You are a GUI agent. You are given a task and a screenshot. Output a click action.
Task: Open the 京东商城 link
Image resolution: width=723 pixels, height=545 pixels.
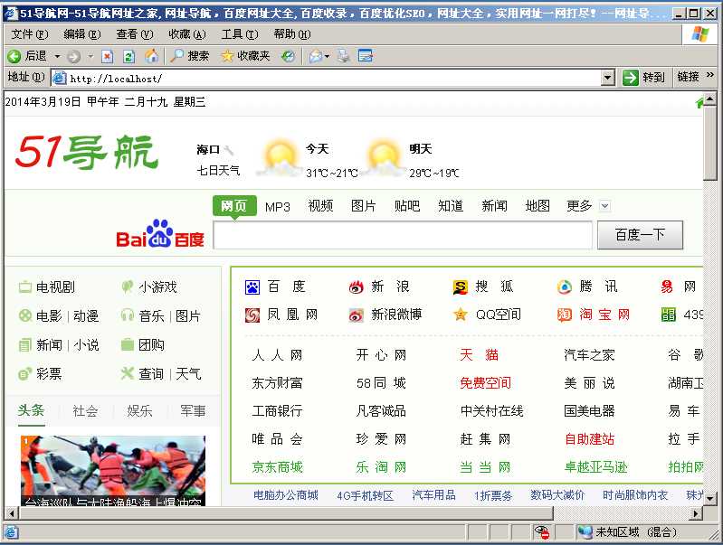pyautogui.click(x=277, y=467)
